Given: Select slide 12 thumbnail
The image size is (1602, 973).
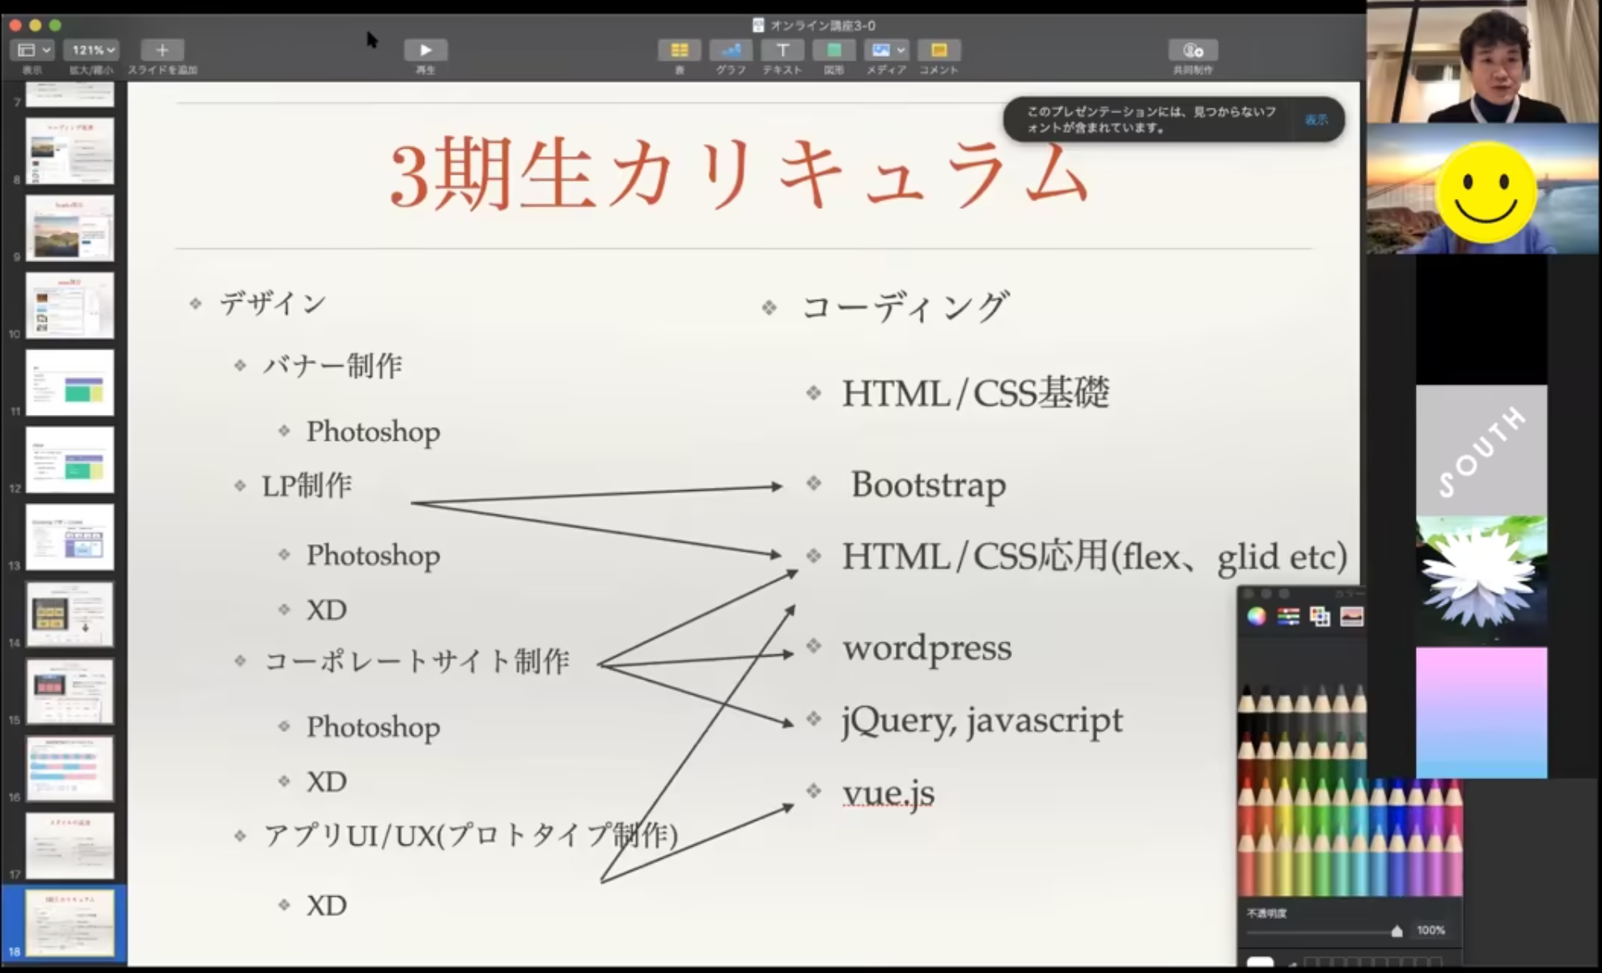Looking at the screenshot, I should pos(70,459).
